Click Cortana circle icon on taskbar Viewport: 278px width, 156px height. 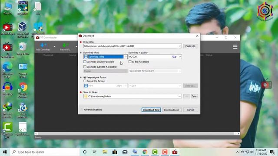(x=85, y=152)
